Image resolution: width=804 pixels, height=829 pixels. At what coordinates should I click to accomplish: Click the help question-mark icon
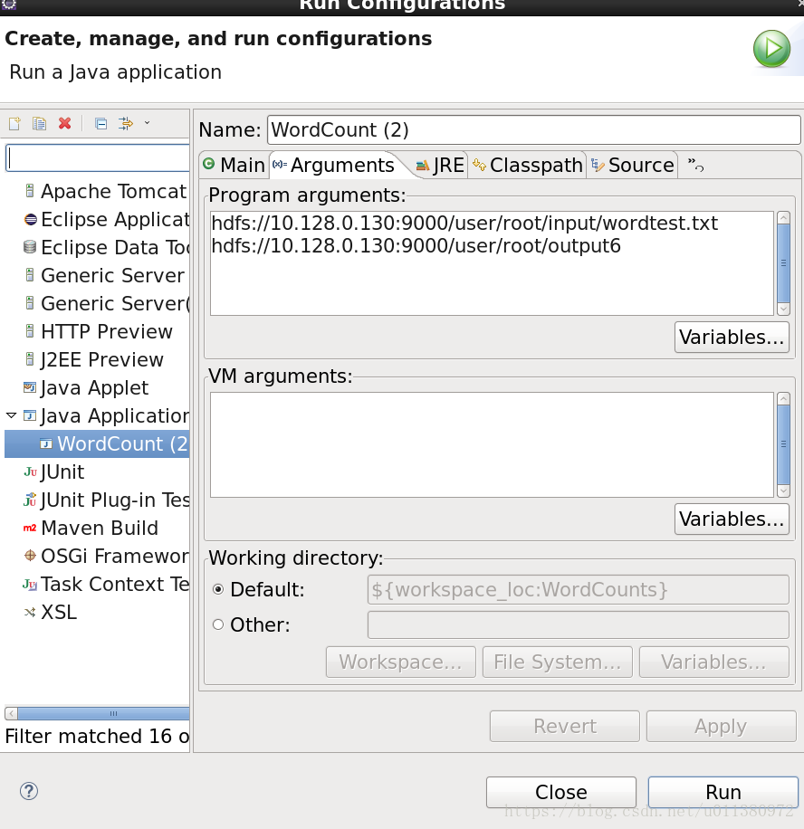28,791
